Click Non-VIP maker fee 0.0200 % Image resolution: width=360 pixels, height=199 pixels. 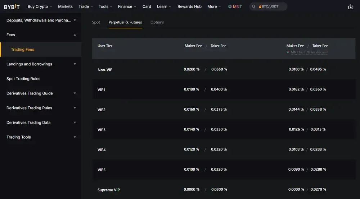pyautogui.click(x=192, y=69)
